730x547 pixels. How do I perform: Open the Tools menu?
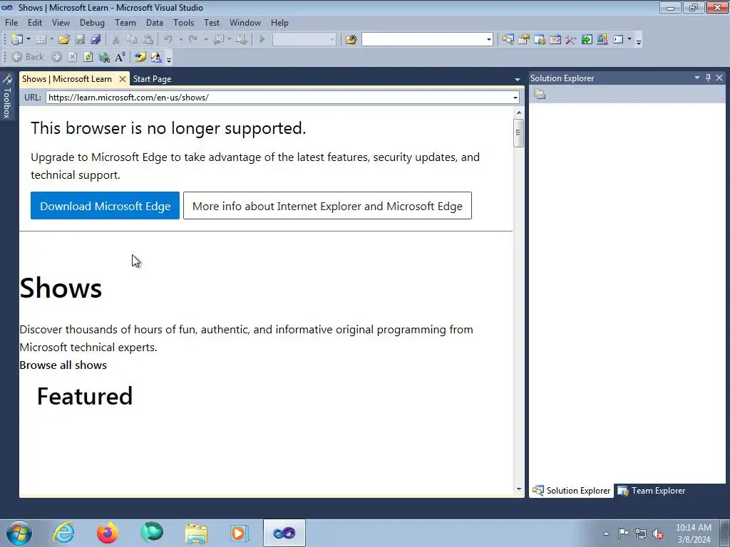click(183, 22)
